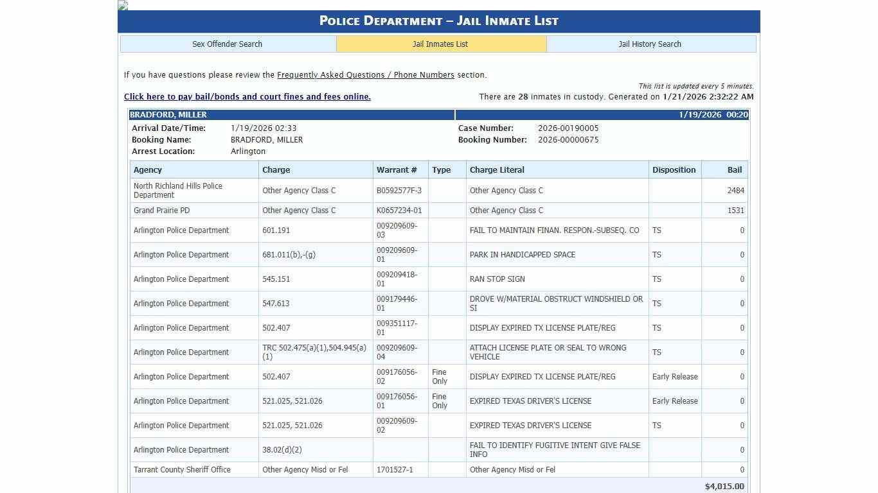Switch to the Jail History Search tab

[650, 44]
